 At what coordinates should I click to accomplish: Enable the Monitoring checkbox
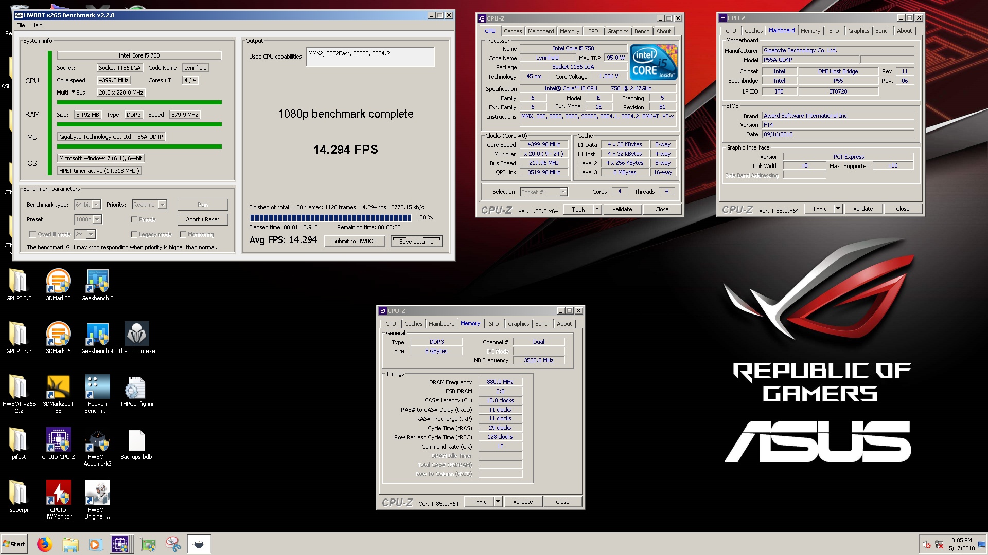click(183, 234)
